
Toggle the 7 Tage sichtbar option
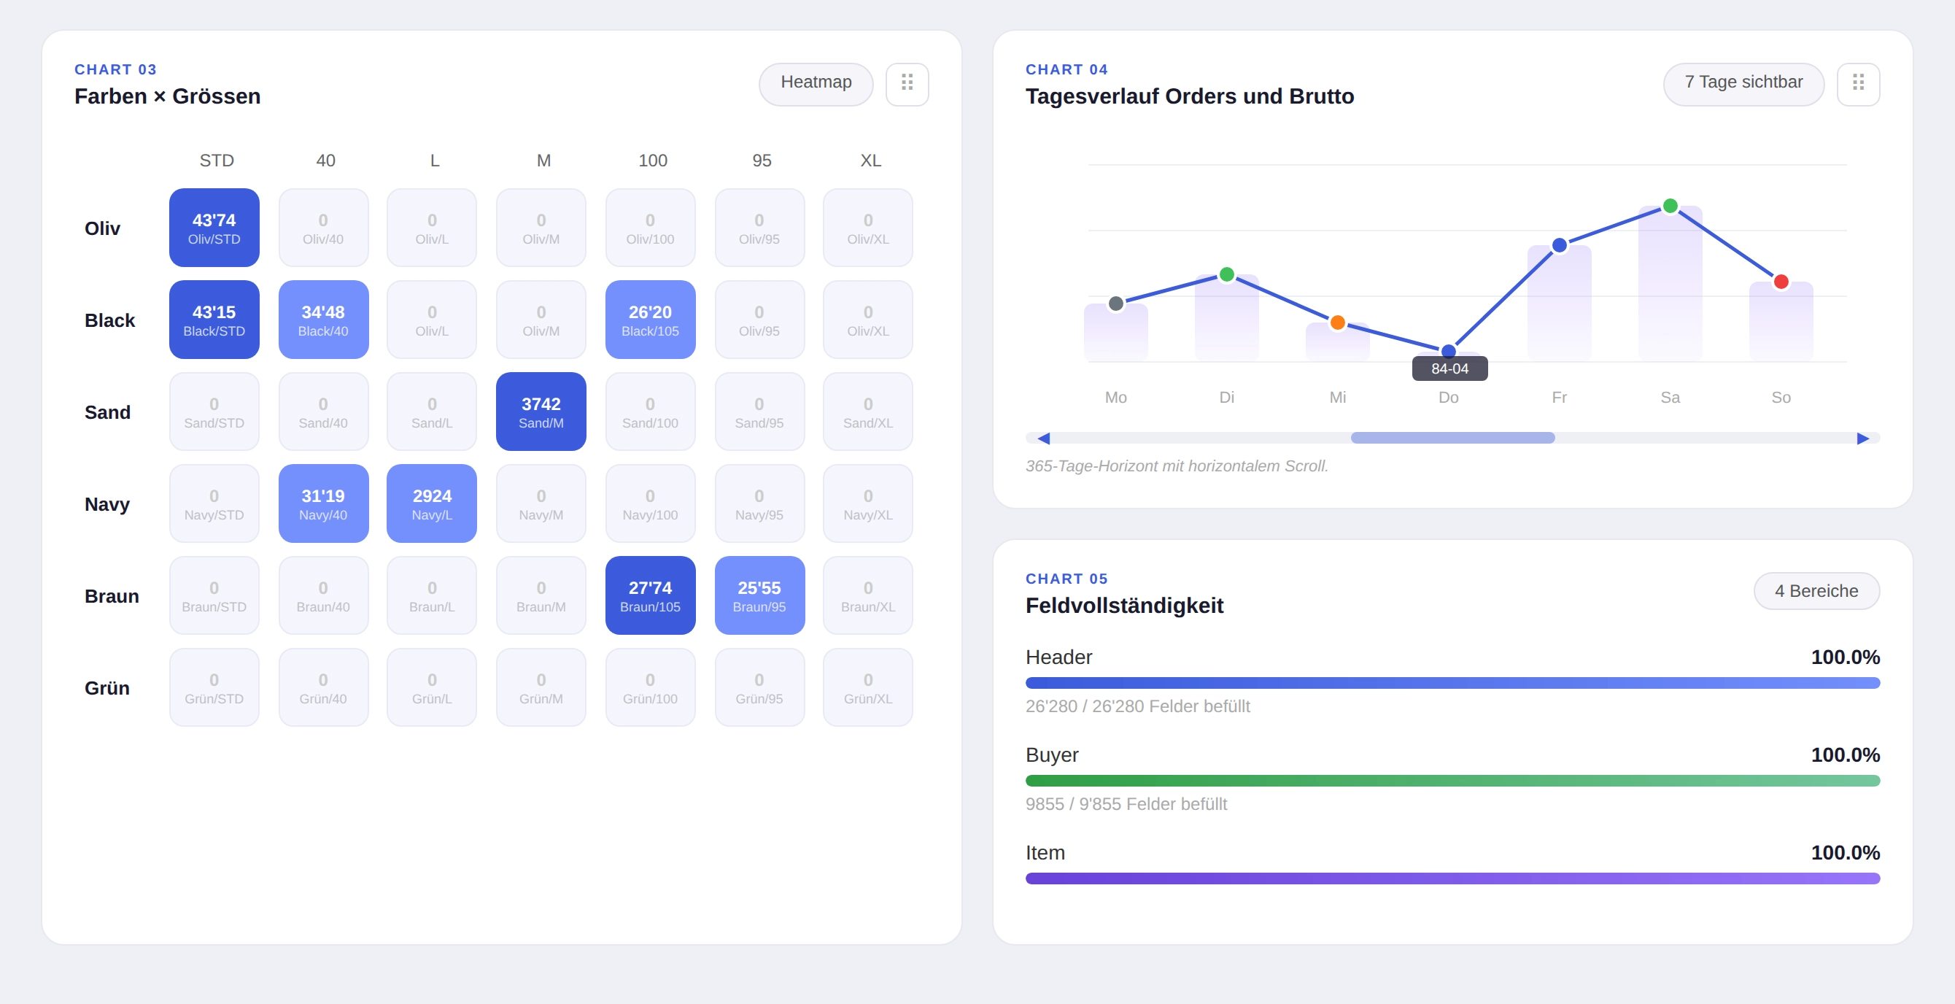(x=1743, y=82)
